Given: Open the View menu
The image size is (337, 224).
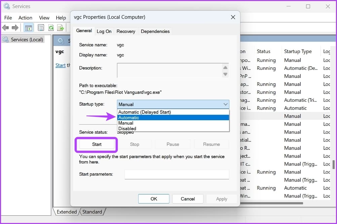Looking at the screenshot, I should point(44,18).
